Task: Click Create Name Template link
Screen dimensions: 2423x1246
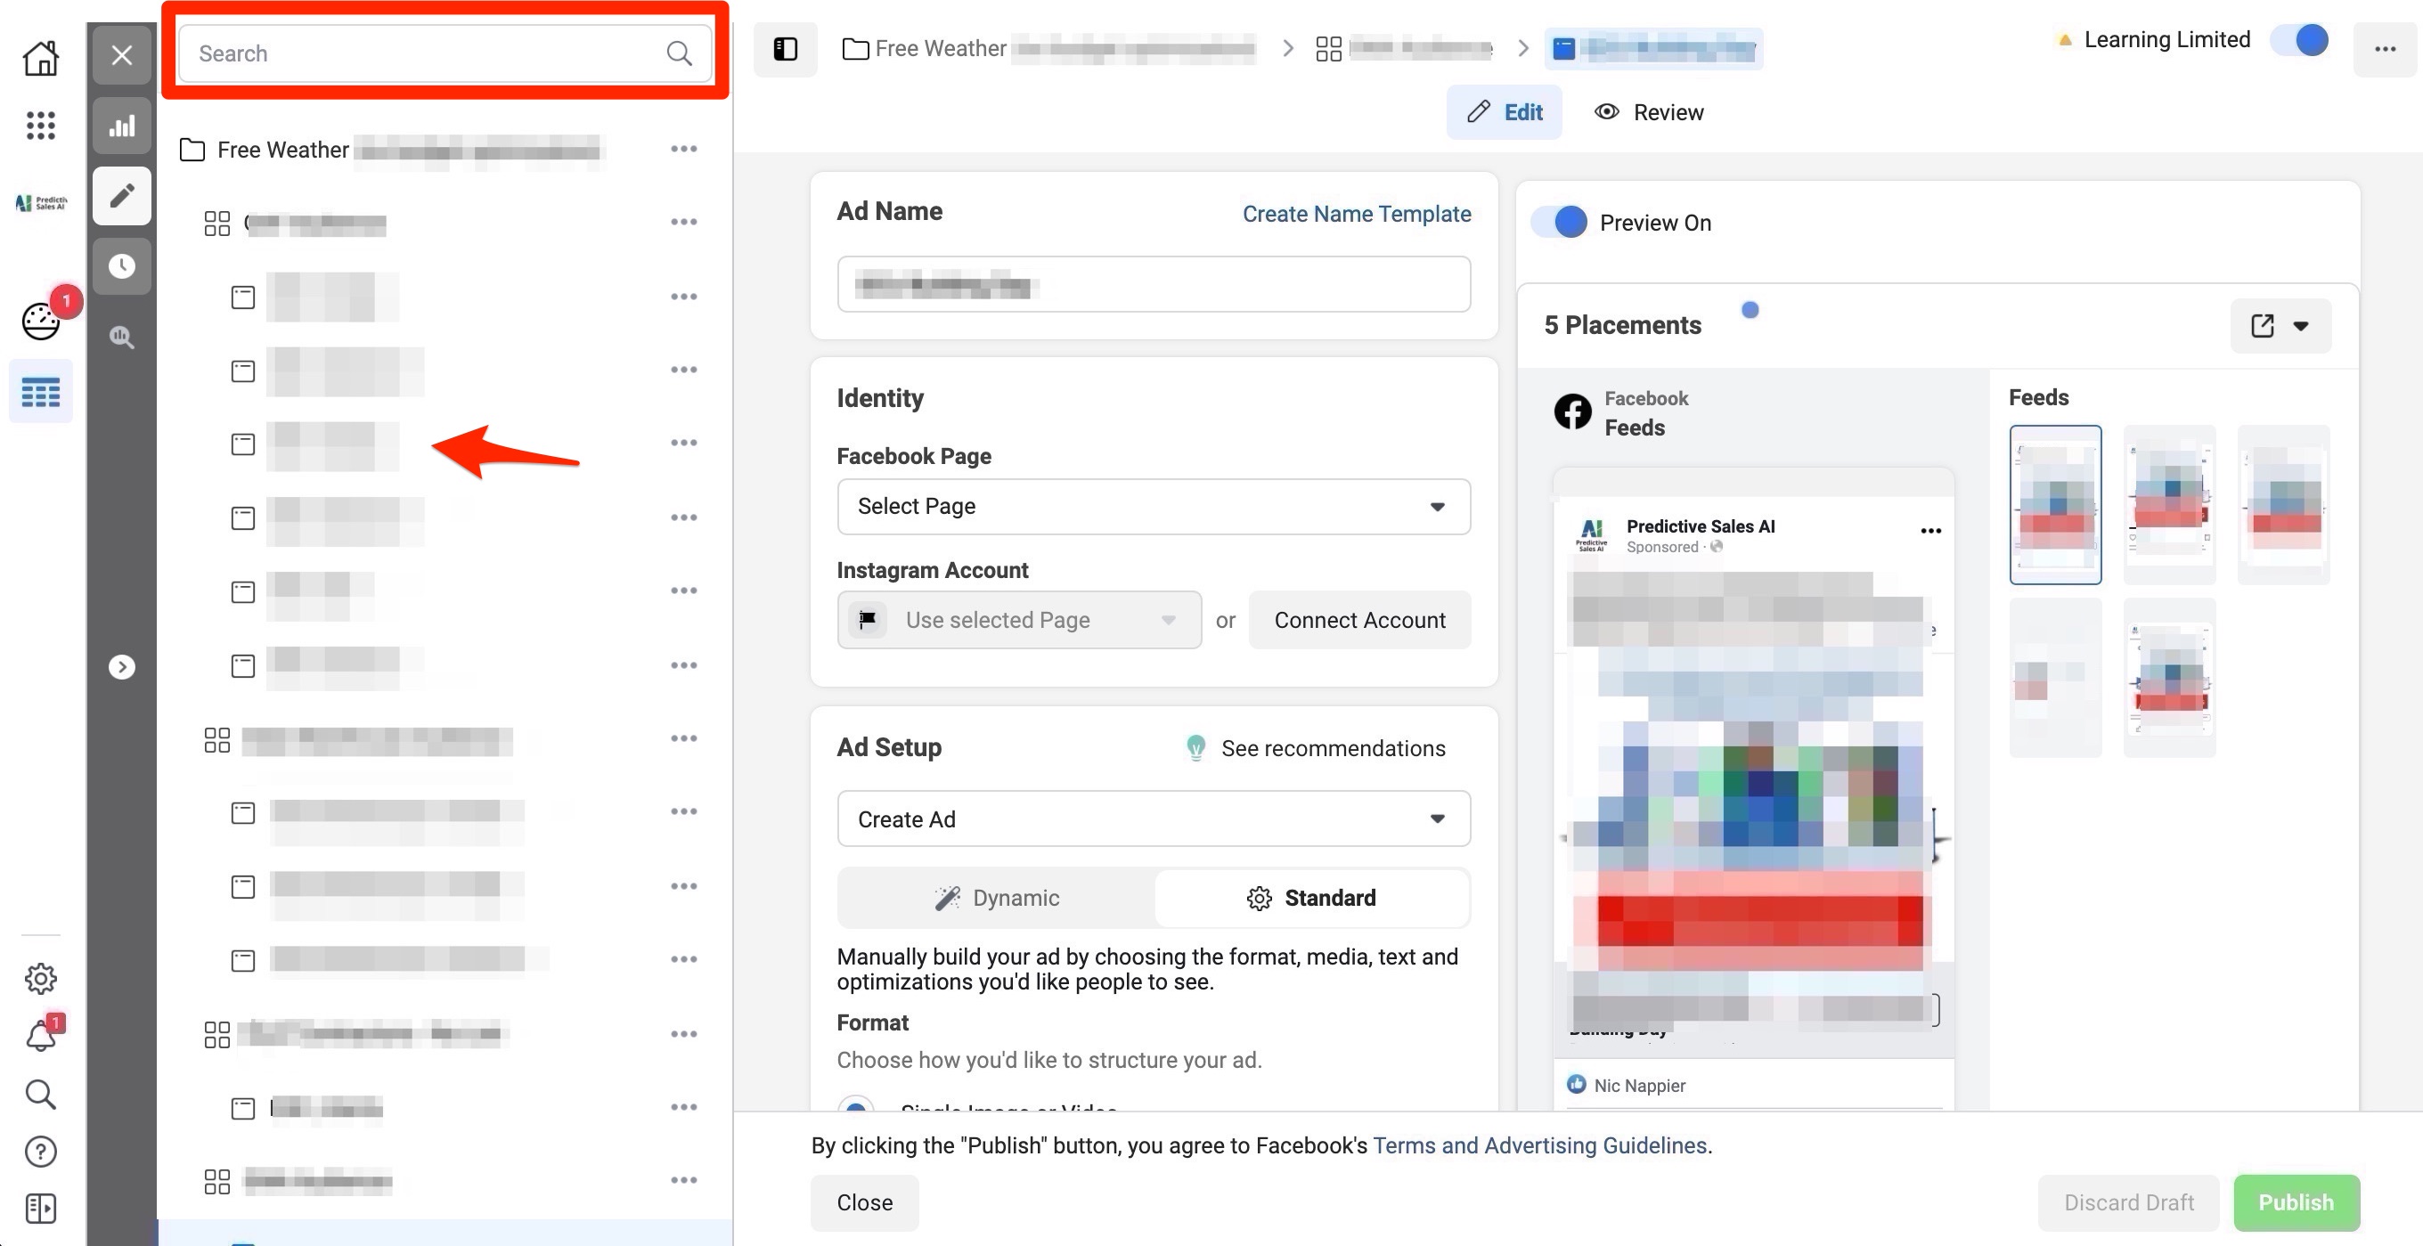Action: pos(1356,214)
